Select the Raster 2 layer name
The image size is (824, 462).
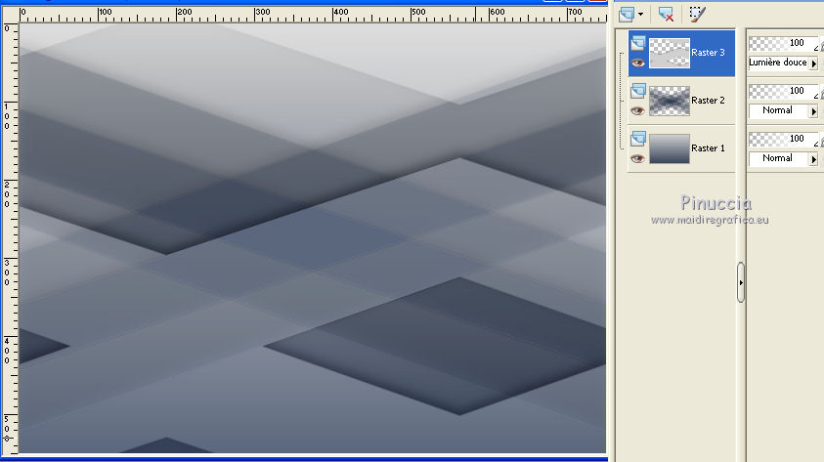[x=708, y=101]
